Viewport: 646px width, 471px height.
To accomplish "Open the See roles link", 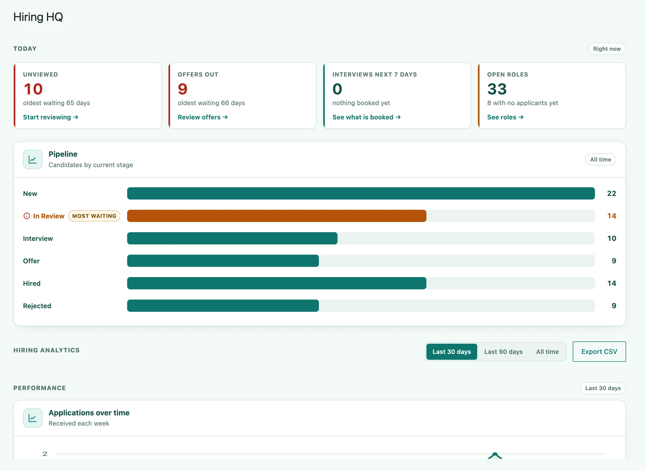I will (x=505, y=117).
